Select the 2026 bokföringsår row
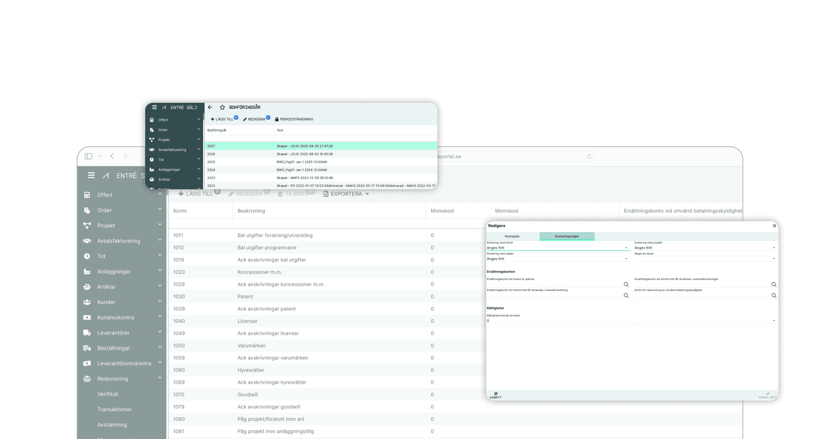Screen dimensions: 820x439 click(x=321, y=154)
